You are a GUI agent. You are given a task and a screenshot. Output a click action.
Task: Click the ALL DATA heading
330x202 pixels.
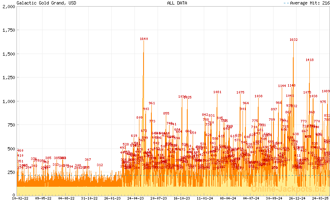(x=177, y=3)
